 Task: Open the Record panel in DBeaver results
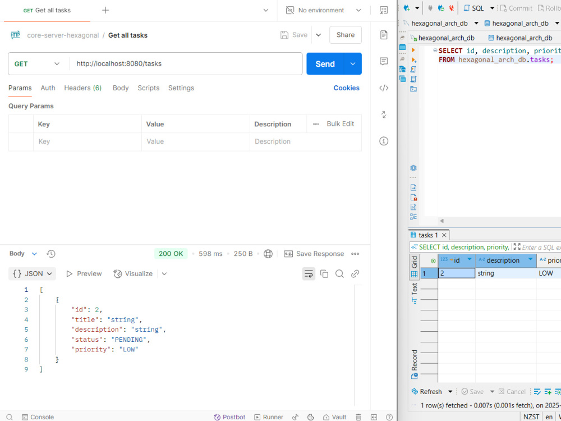point(415,364)
